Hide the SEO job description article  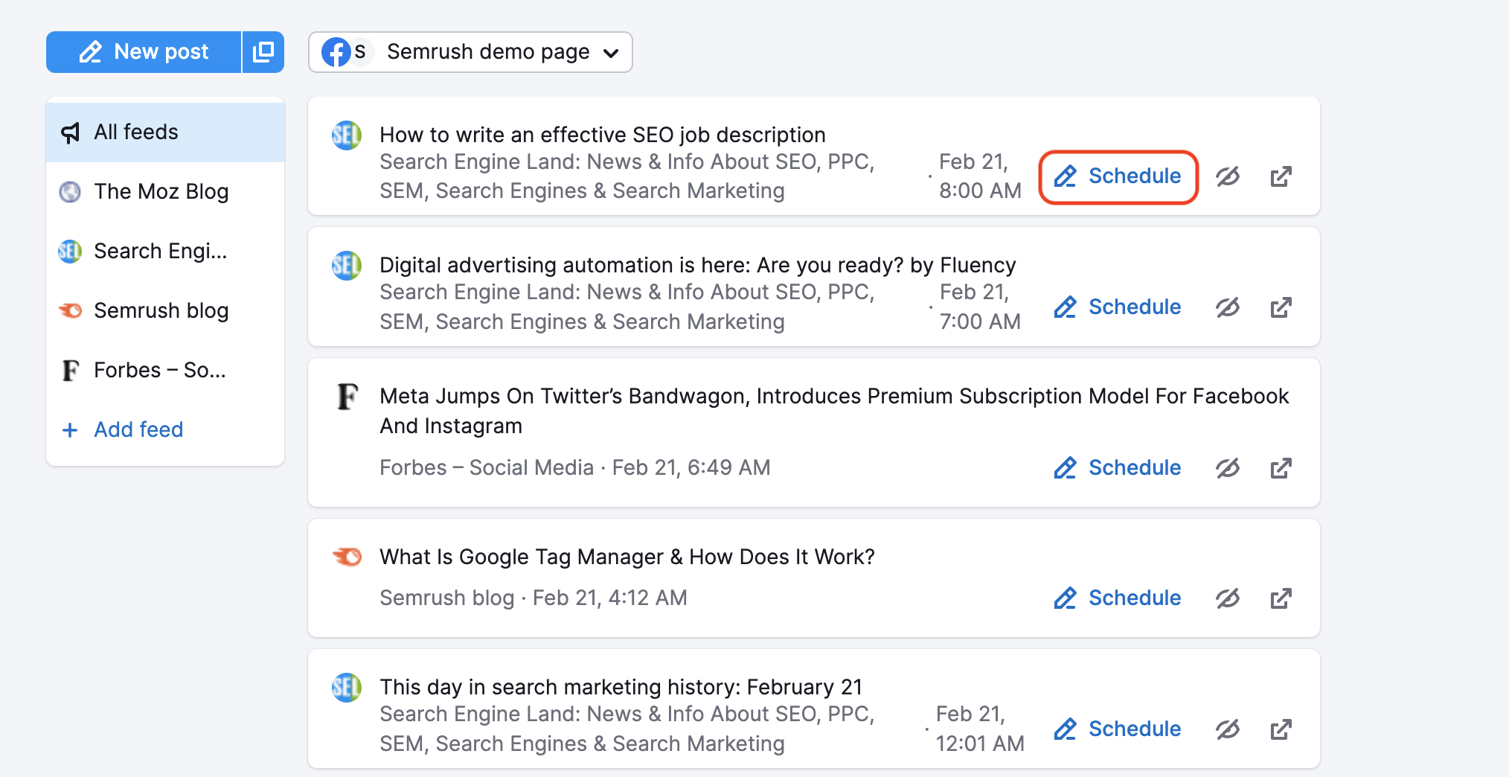(1228, 176)
